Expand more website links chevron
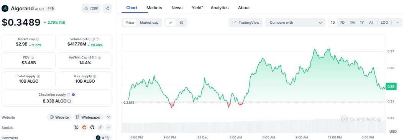The height and width of the screenshot is (140, 404). coord(108,117)
